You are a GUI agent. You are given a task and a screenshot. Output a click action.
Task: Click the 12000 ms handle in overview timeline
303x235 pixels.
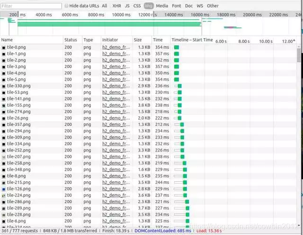(154, 15)
